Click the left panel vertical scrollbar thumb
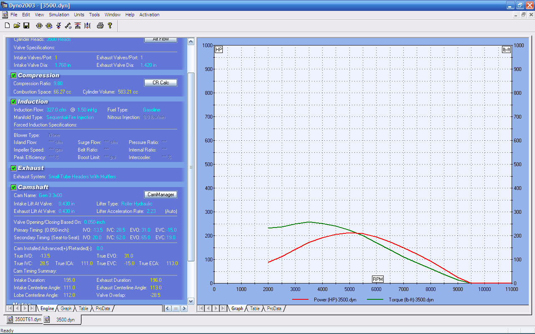The image size is (535, 334). coord(191,167)
